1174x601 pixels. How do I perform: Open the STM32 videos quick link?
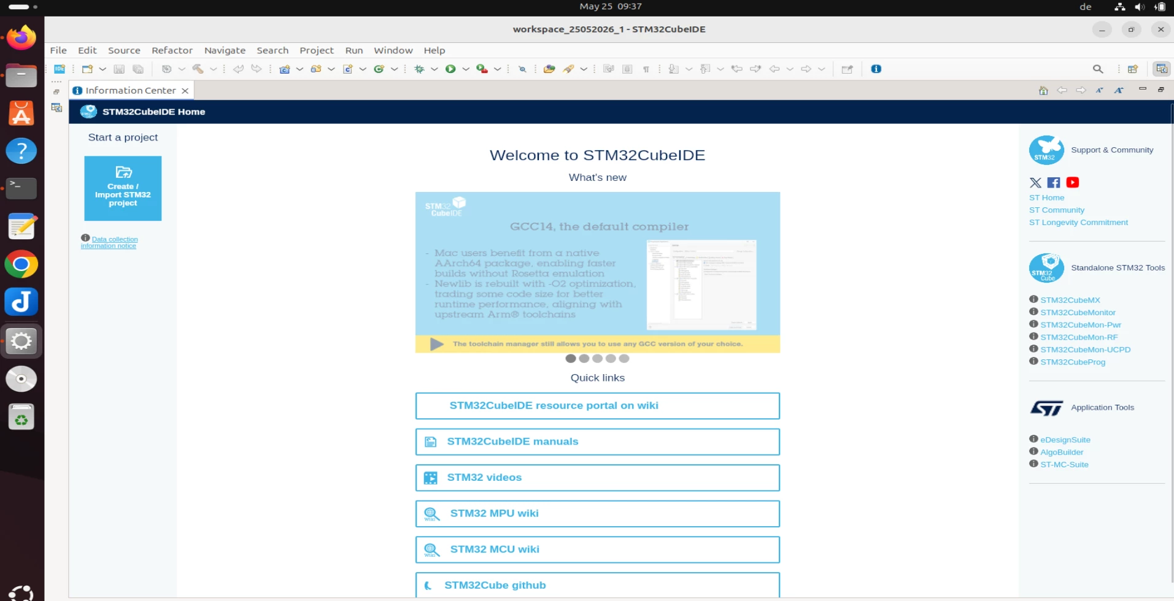pos(598,478)
